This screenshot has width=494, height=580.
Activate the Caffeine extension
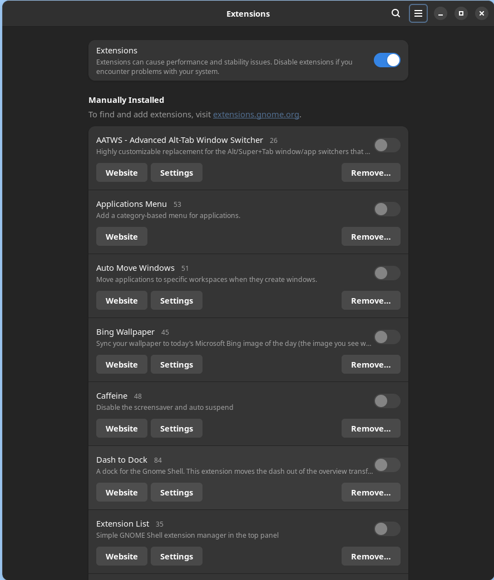[x=387, y=401]
